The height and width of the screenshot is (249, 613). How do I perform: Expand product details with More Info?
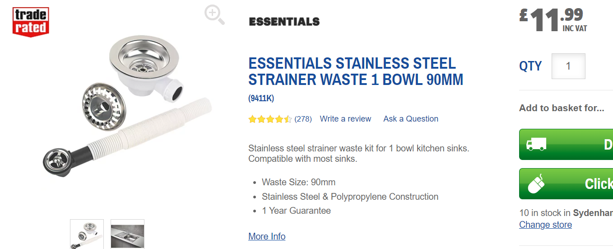click(267, 236)
